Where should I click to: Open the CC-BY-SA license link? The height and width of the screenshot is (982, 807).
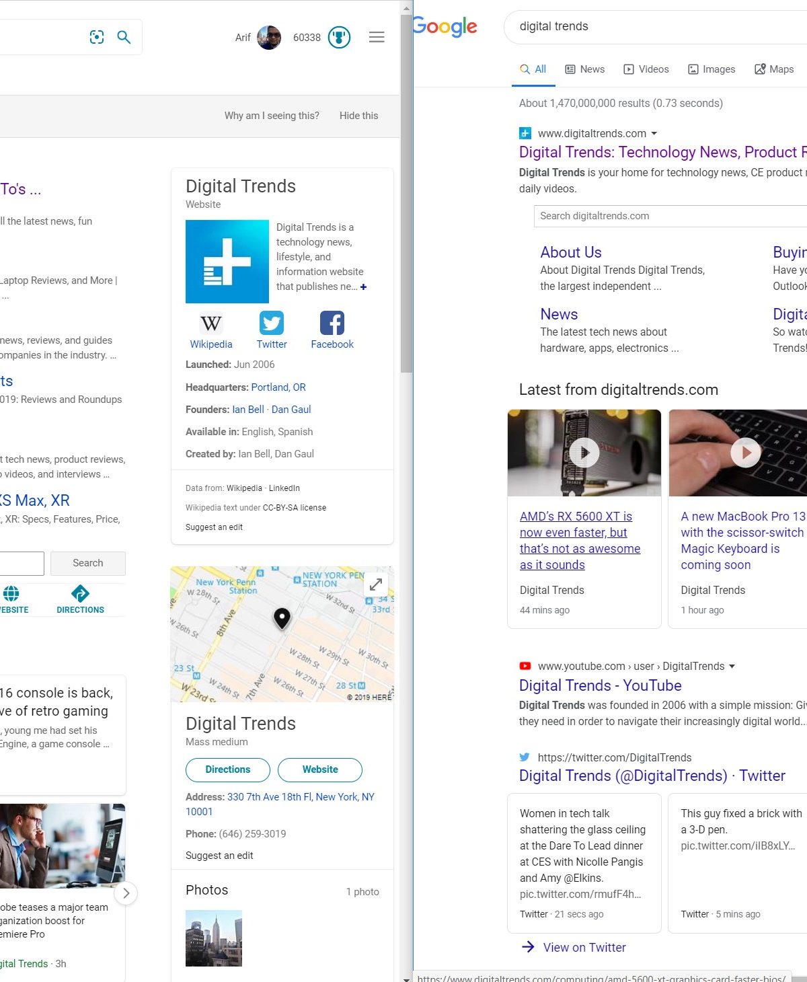295,508
